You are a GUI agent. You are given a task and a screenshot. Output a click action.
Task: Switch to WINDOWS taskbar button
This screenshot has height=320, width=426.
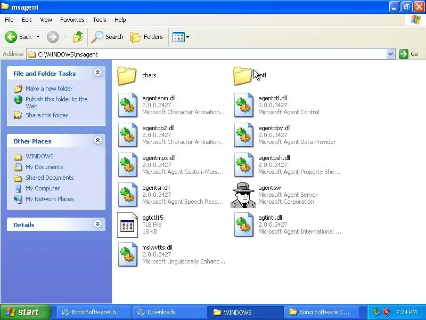pos(244,312)
